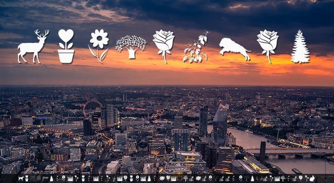The image size is (334, 183).
Task: Click the leafy branch with berries icon
Action: pos(196,48)
